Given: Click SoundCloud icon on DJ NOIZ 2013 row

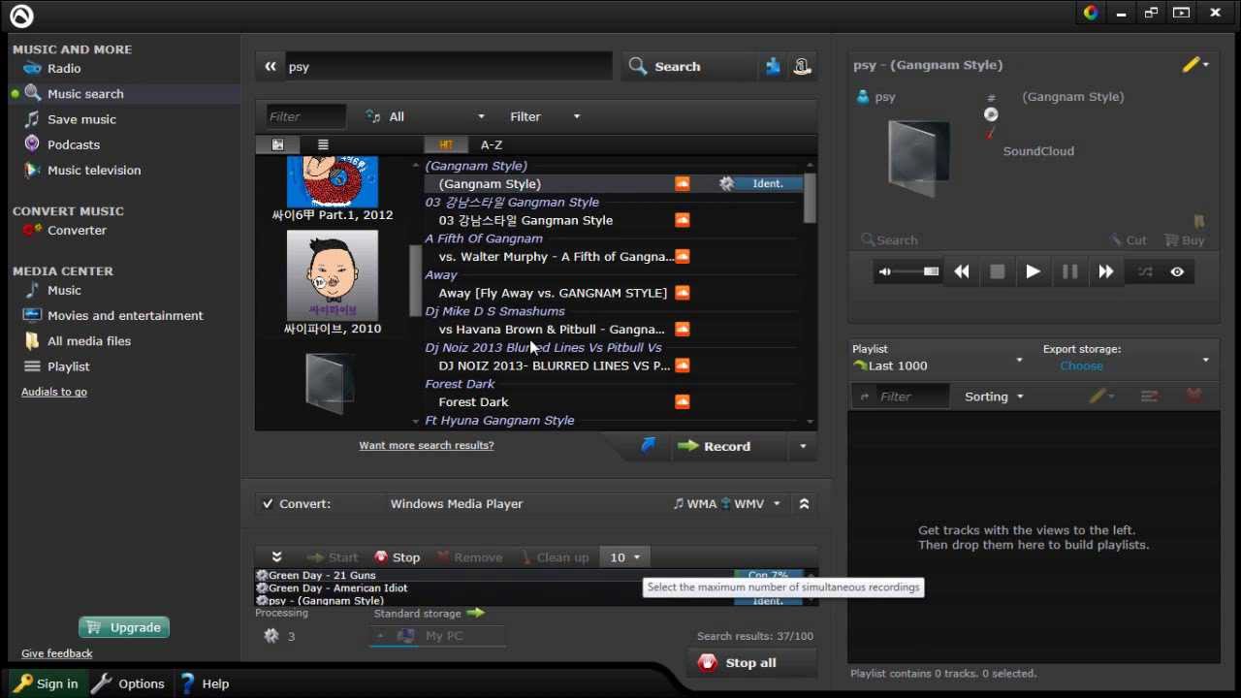Looking at the screenshot, I should pos(683,365).
